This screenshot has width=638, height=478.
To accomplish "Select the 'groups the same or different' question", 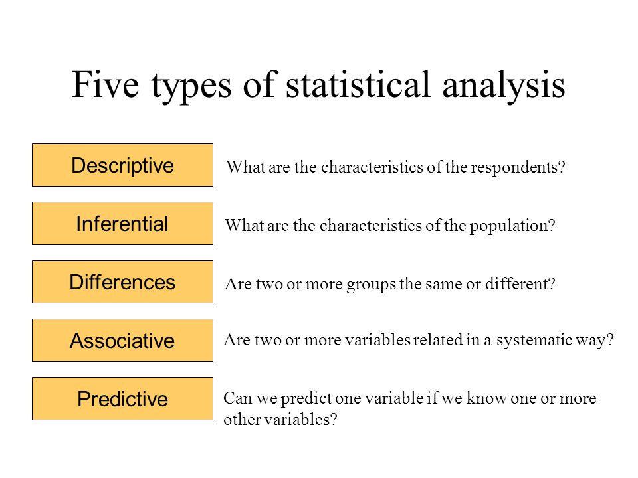I will click(390, 285).
